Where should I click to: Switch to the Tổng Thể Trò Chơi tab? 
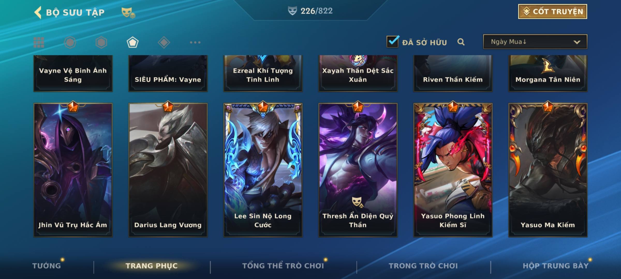(x=283, y=266)
